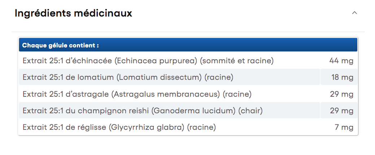Screen dimensions: 375x155
Task: Click the Latin name Astragalus membranaceus
Action: 166,94
